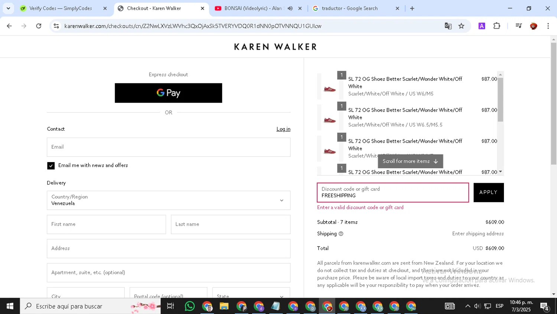Switch to Verify Codes — SimplyCodes tab
Viewport: 557px width, 314px height.
click(x=61, y=8)
